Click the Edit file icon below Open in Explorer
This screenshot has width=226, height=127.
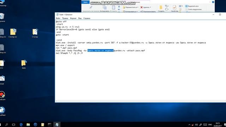(180, 9)
